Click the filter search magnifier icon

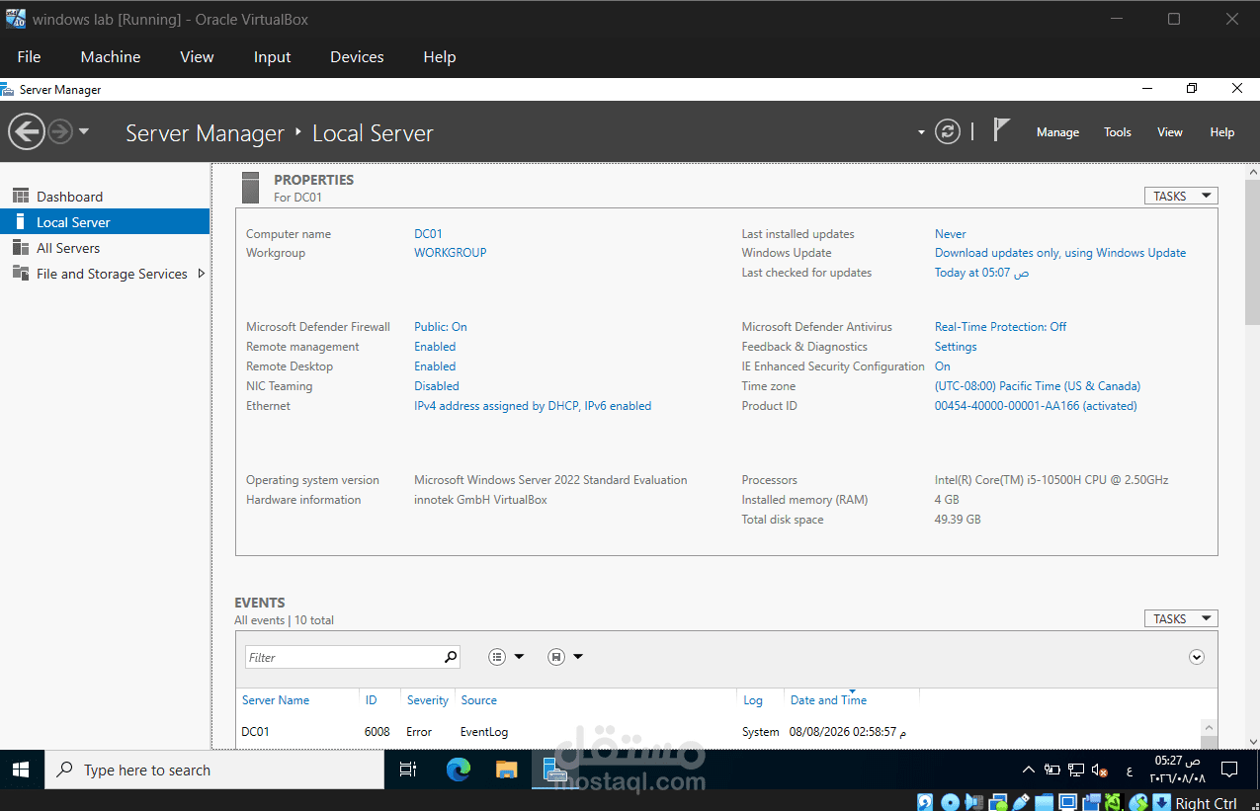(x=451, y=657)
